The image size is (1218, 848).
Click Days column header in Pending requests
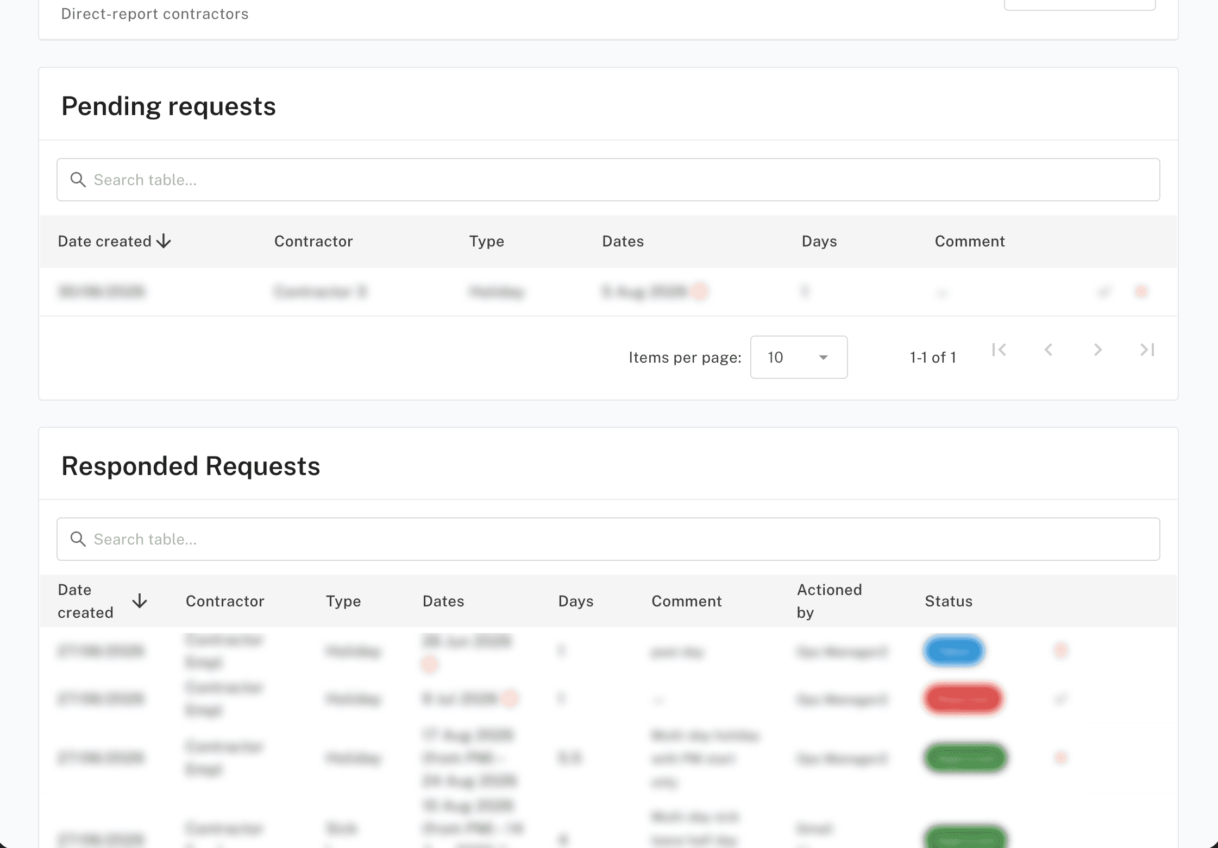(819, 241)
